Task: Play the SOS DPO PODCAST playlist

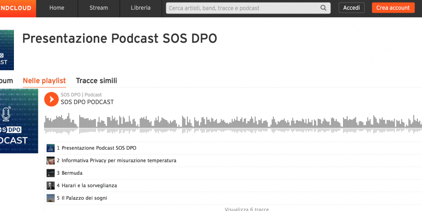Action: (x=51, y=99)
